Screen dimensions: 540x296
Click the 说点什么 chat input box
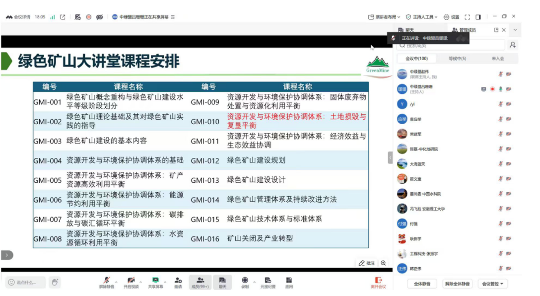[26, 282]
